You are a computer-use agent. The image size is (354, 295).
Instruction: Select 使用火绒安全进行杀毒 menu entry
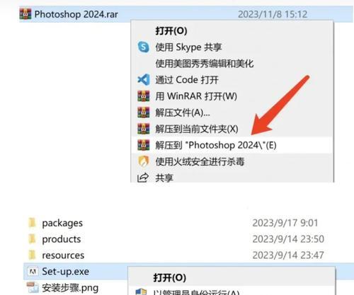(200, 161)
